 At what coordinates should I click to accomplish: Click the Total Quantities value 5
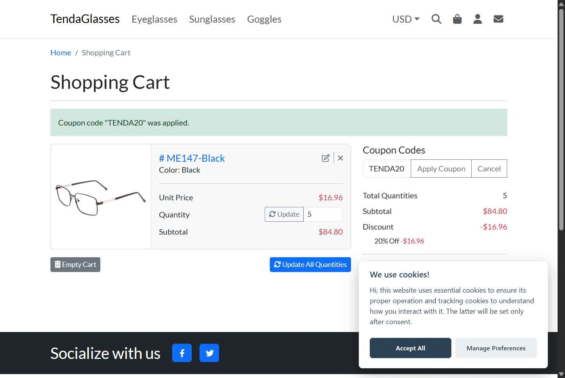pyautogui.click(x=505, y=196)
